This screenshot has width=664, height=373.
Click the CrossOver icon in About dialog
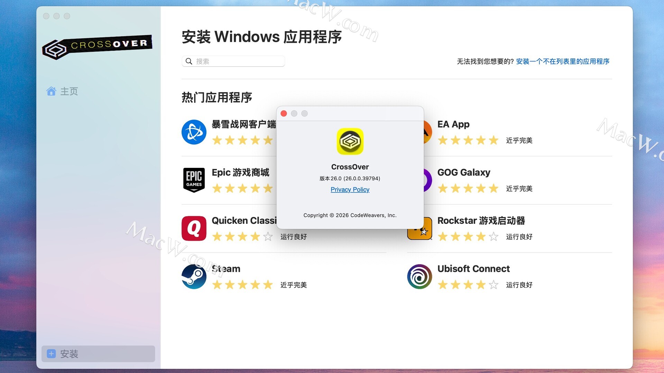tap(350, 141)
